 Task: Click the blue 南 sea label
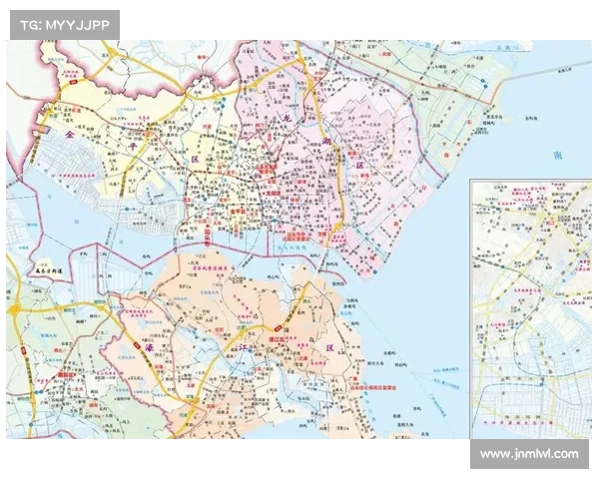pyautogui.click(x=557, y=157)
